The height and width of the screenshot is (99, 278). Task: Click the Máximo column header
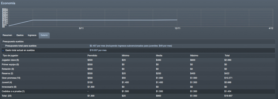pos(194,56)
